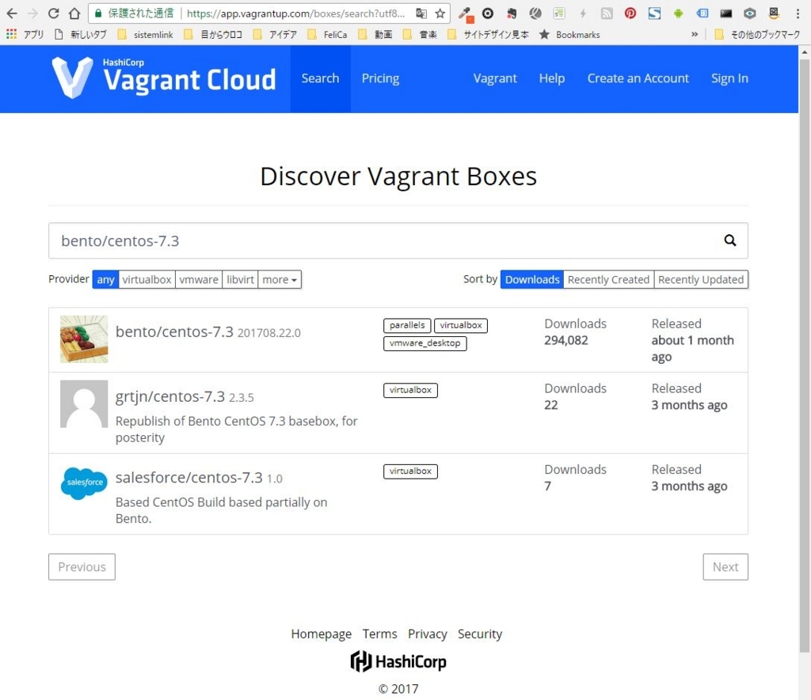Open the black terminal extension icon

[725, 13]
